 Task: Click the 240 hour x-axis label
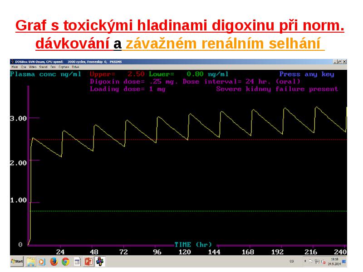340,252
